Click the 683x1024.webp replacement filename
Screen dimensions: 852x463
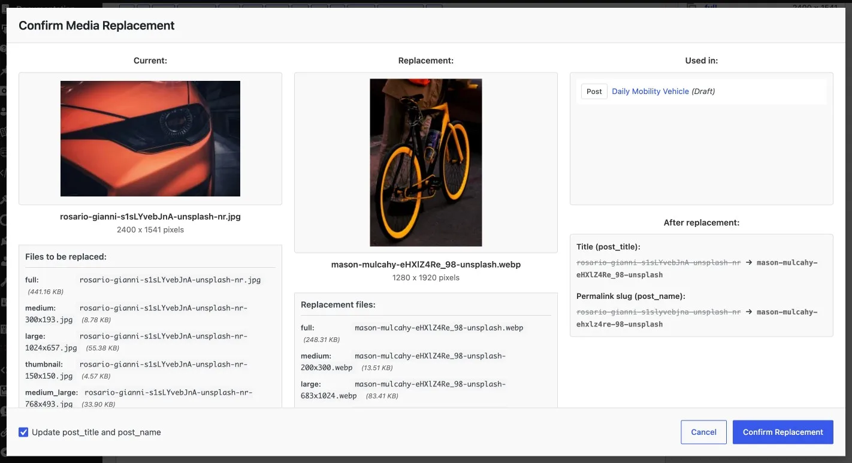coord(329,396)
